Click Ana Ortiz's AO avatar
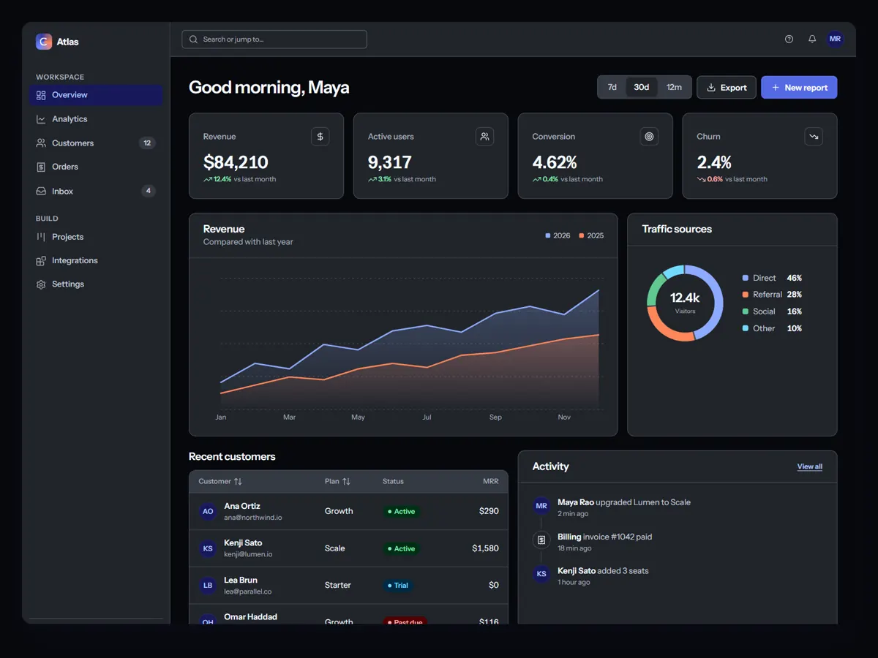This screenshot has height=658, width=878. click(208, 511)
